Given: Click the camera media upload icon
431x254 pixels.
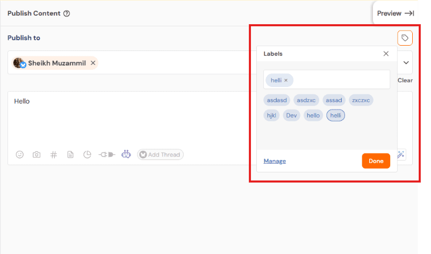Looking at the screenshot, I should click(37, 155).
